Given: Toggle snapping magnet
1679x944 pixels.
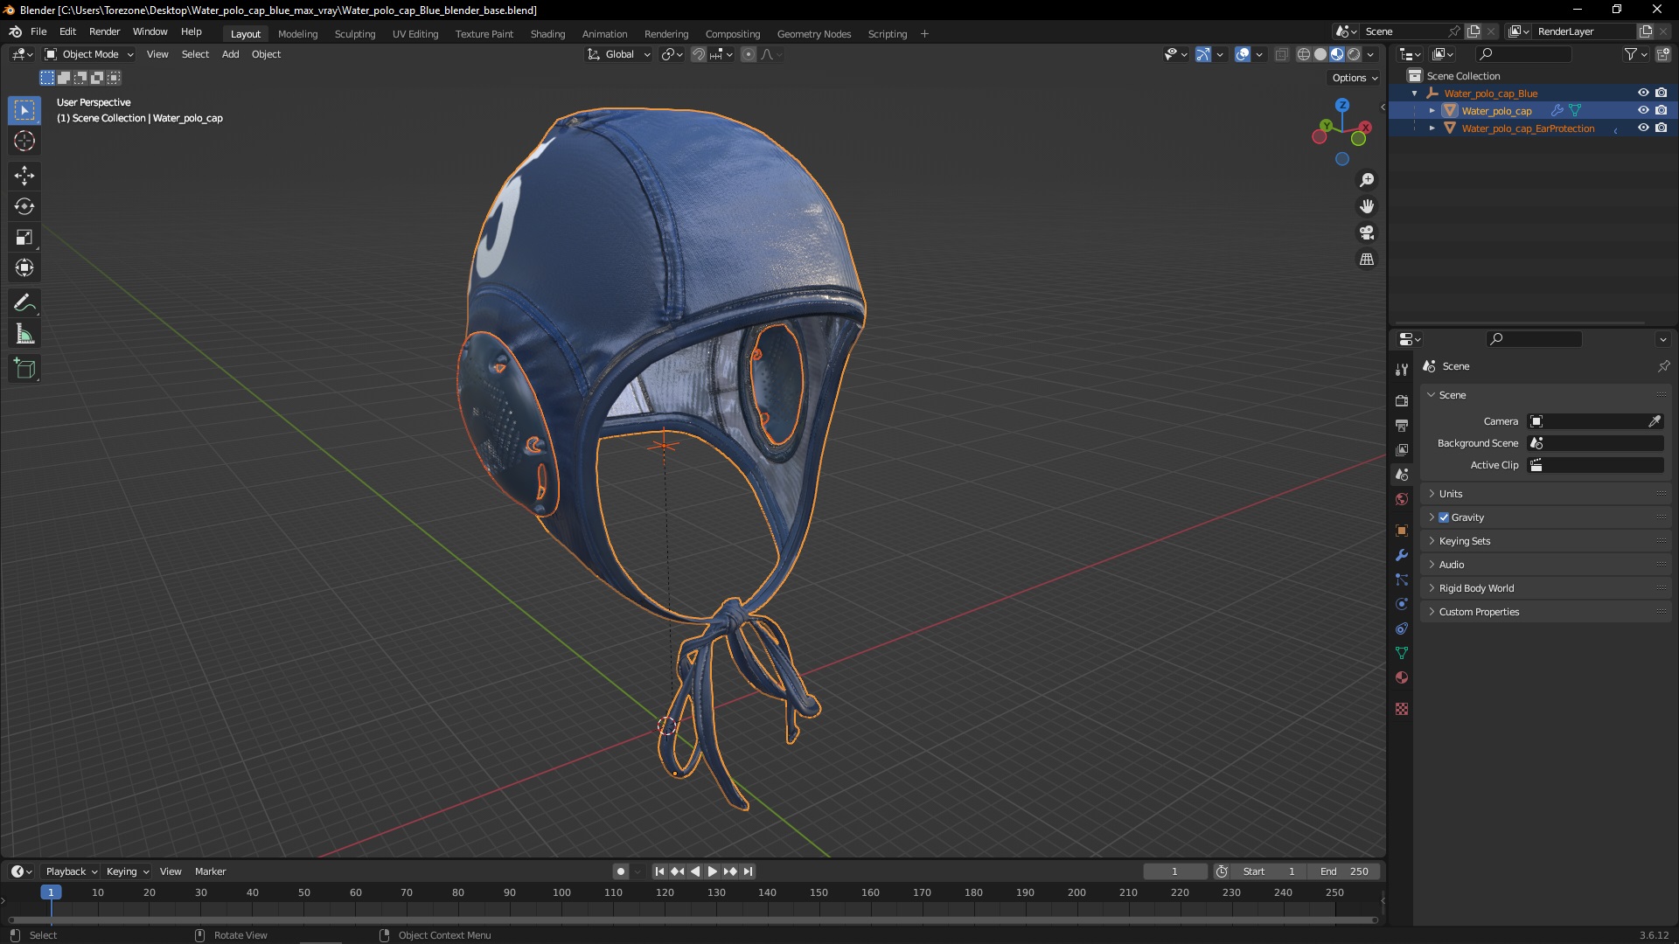Looking at the screenshot, I should click(x=698, y=54).
